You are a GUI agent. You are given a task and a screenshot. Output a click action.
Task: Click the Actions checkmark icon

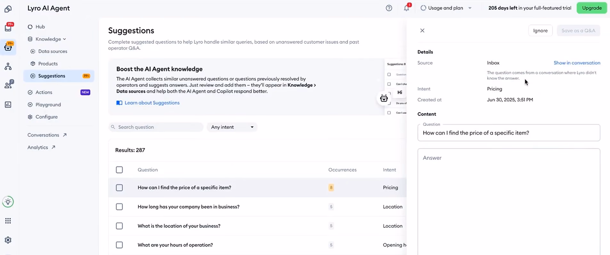pyautogui.click(x=30, y=92)
